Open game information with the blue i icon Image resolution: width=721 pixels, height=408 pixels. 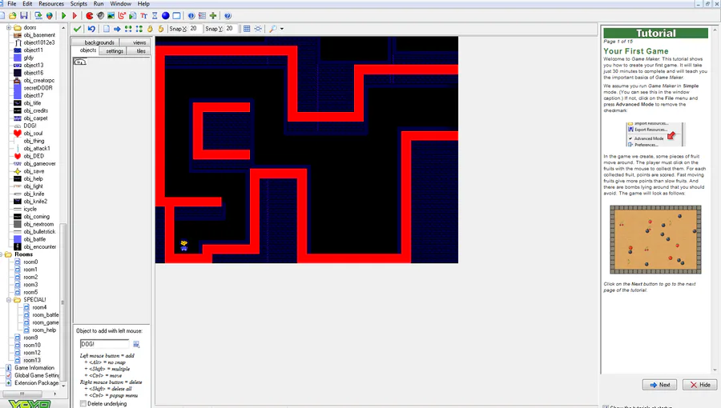tap(191, 16)
